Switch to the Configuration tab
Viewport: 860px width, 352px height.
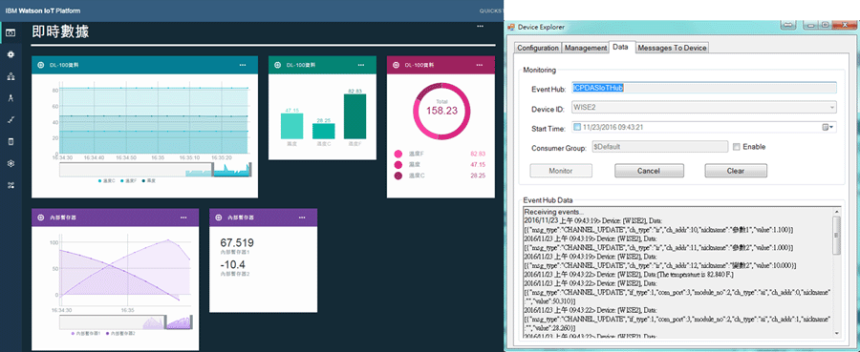click(537, 49)
